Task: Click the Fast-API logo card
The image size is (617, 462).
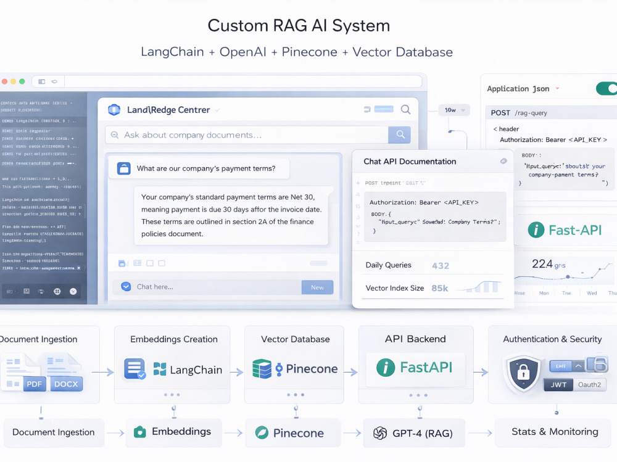Action: [565, 230]
